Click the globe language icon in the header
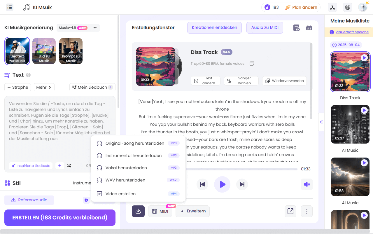Viewport: 373px width, 234px height. (x=347, y=7)
